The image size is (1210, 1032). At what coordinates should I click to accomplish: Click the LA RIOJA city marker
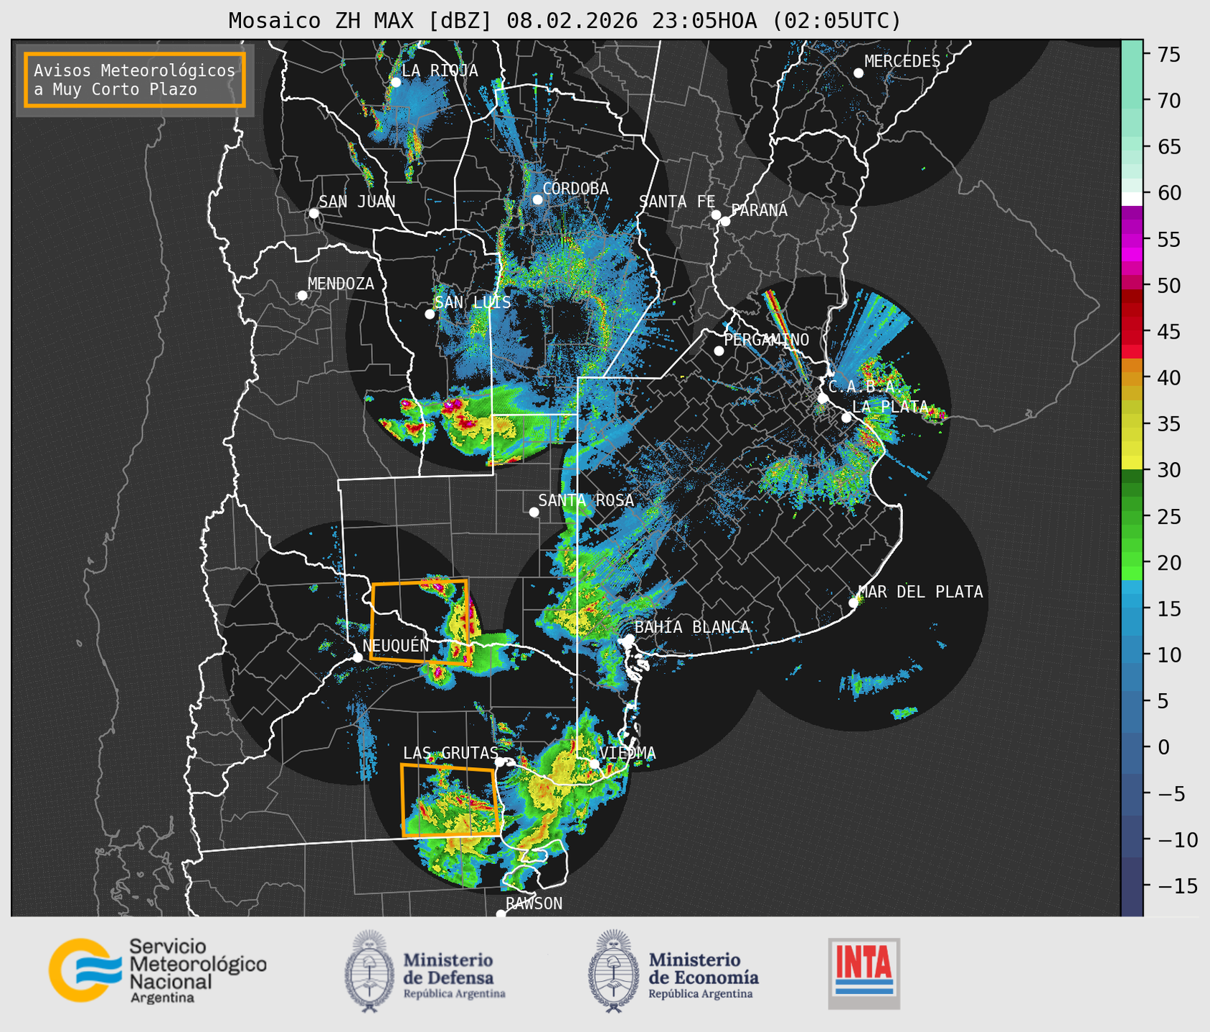[x=396, y=83]
